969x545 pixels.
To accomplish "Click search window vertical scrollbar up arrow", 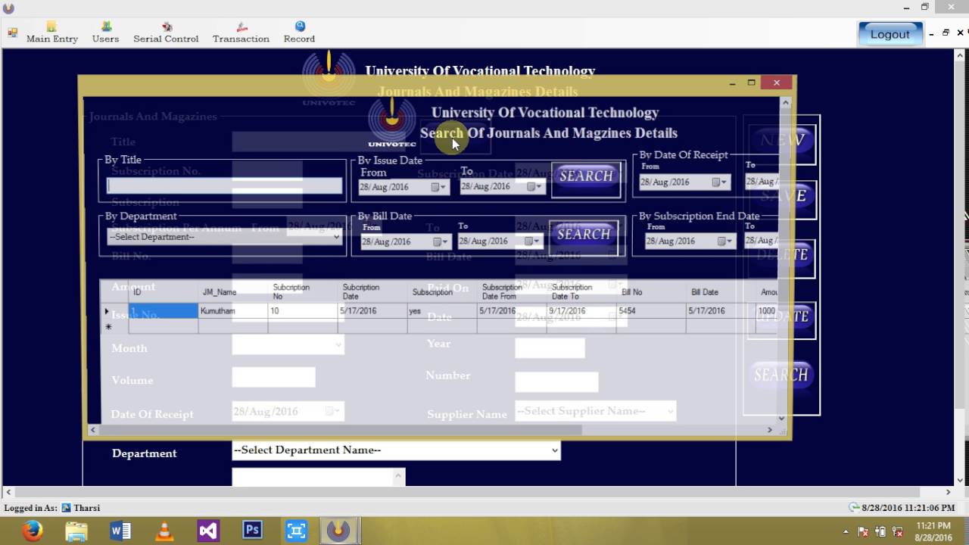I will [785, 102].
